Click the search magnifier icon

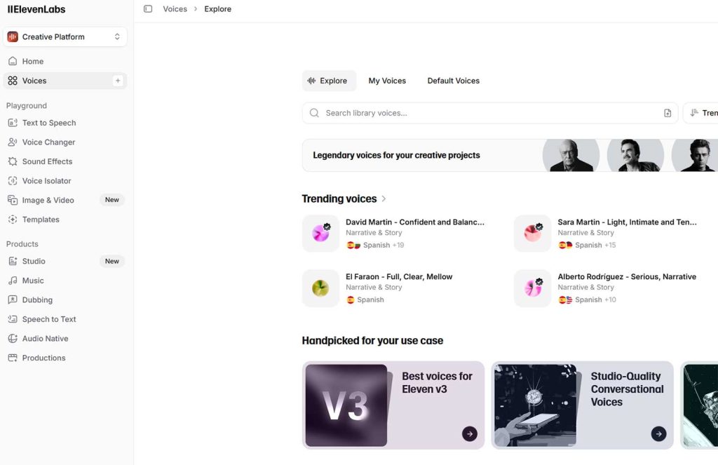pos(314,113)
